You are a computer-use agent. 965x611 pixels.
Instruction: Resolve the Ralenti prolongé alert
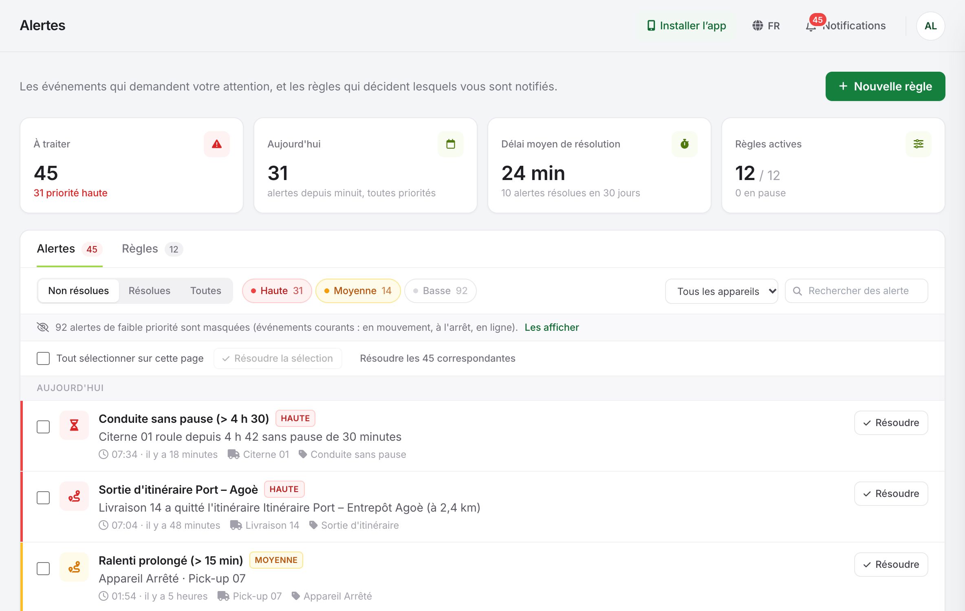[891, 565]
